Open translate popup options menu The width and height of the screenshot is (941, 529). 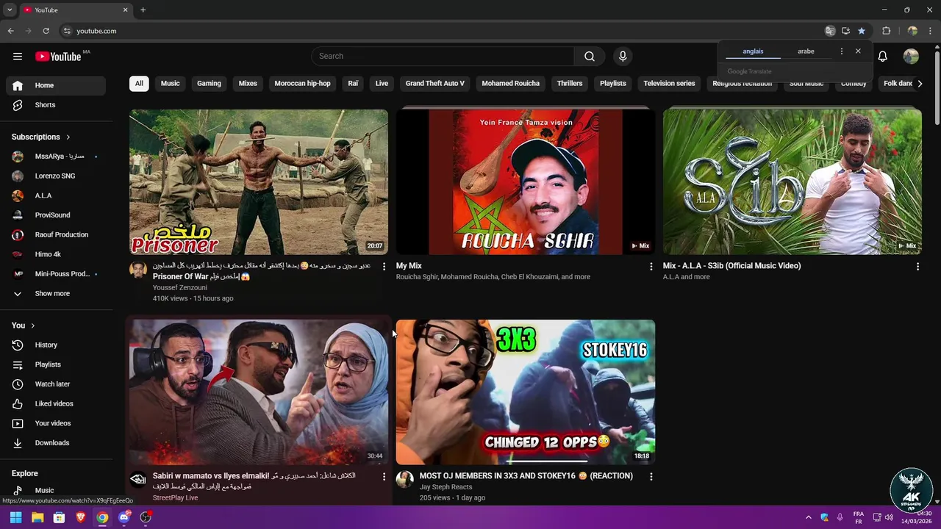(x=842, y=51)
